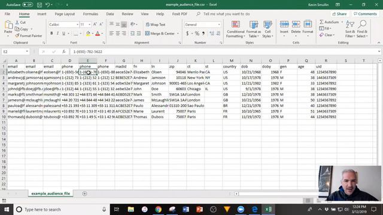
Task: Open the Fill dropdown
Action: click(326, 29)
